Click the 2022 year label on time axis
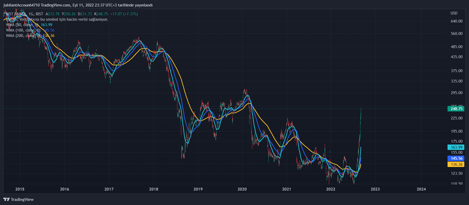The height and width of the screenshot is (205, 469). coord(331,189)
